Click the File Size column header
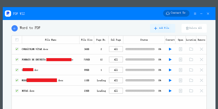The image size is (218, 109). (87, 40)
